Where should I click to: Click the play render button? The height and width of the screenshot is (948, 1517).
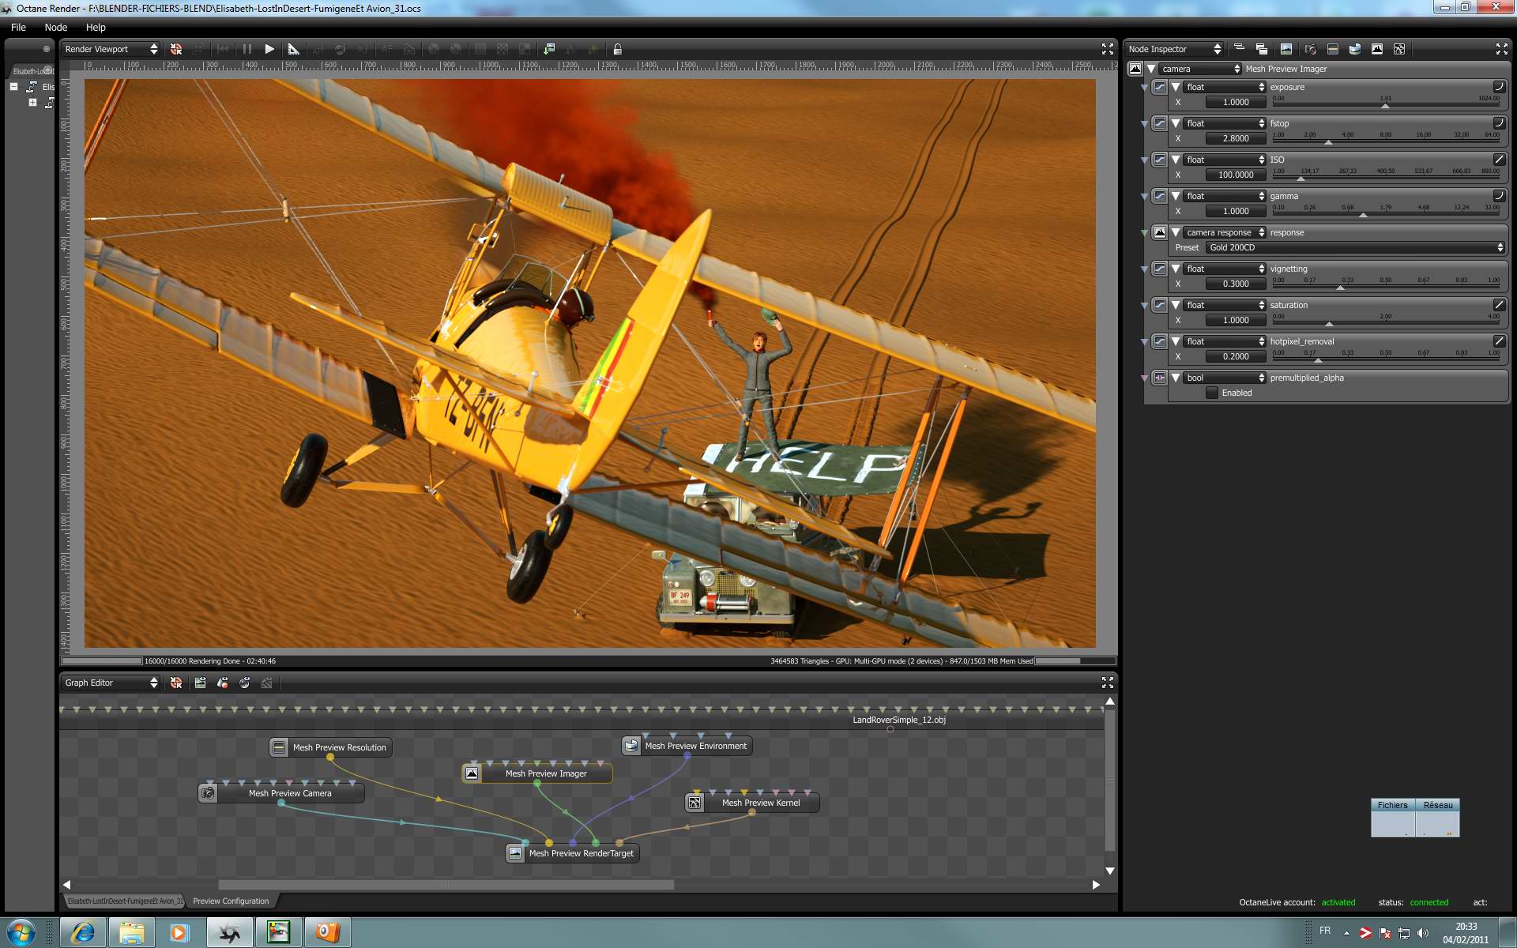click(x=269, y=49)
